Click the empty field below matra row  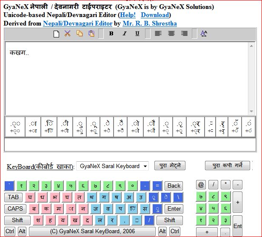click(x=130, y=145)
